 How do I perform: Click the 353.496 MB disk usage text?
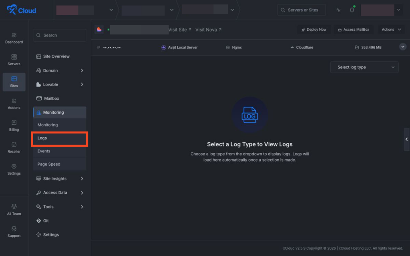[371, 47]
